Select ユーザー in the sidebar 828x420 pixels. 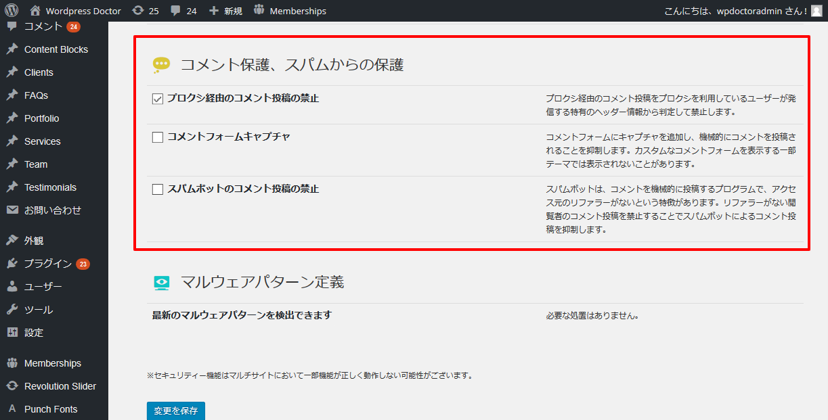click(x=43, y=287)
